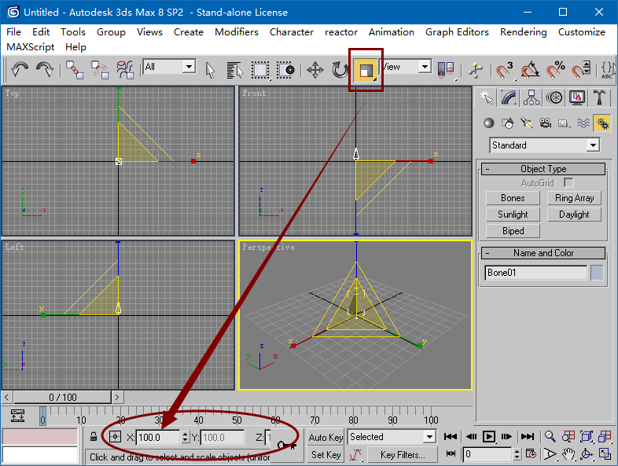
Task: Switch to the Hierarchy command panel tab
Action: click(x=532, y=97)
